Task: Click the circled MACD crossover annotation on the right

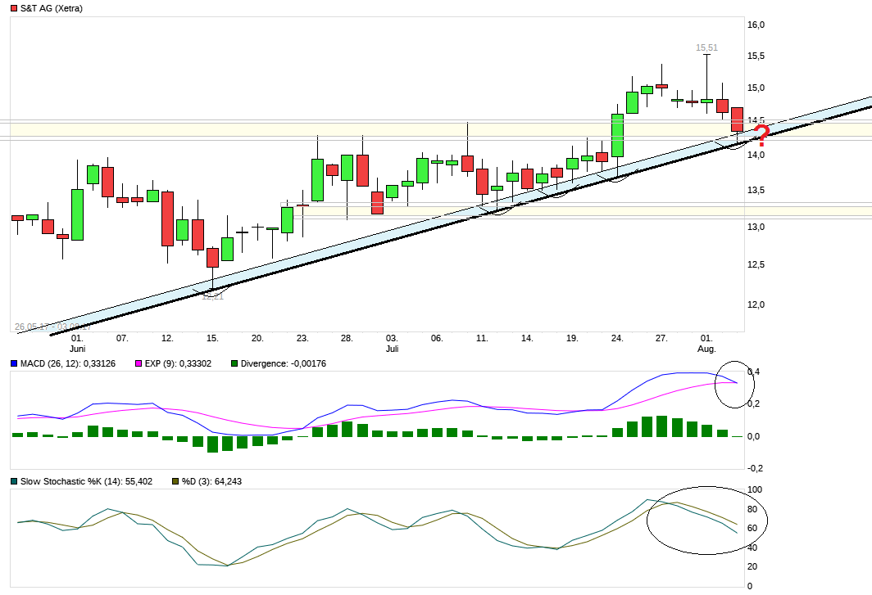Action: pyautogui.click(x=734, y=383)
